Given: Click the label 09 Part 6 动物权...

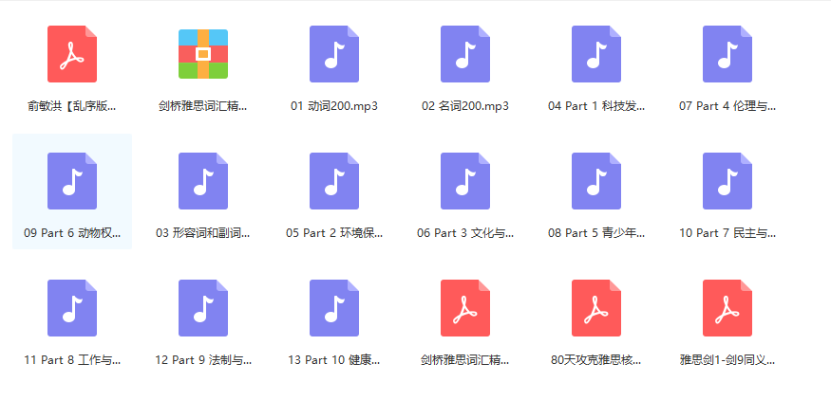Looking at the screenshot, I should tap(72, 233).
